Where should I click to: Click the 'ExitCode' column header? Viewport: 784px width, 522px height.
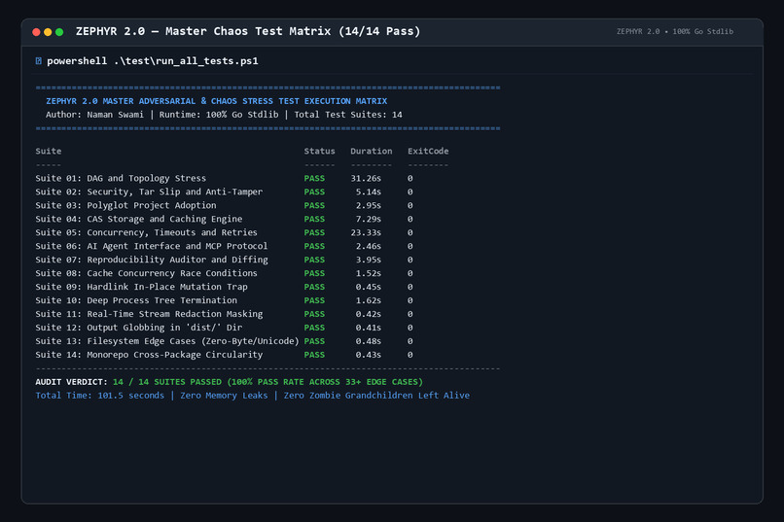tap(428, 151)
